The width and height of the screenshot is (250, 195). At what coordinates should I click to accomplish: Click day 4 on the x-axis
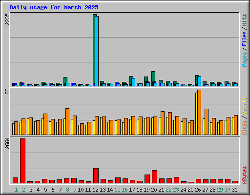(x=38, y=190)
